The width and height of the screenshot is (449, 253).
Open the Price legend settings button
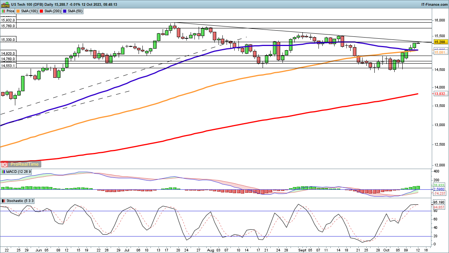pyautogui.click(x=8, y=11)
